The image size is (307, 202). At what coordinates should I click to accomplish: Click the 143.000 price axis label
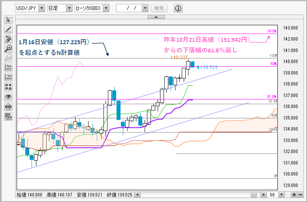click(290, 28)
